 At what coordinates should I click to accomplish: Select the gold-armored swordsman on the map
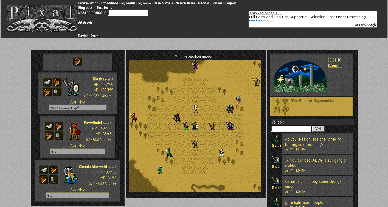point(212,126)
